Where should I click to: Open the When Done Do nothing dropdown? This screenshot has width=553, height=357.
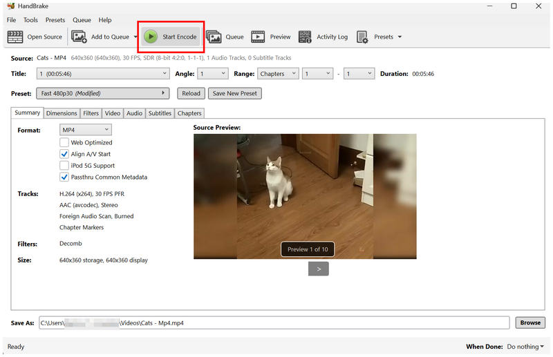point(525,347)
